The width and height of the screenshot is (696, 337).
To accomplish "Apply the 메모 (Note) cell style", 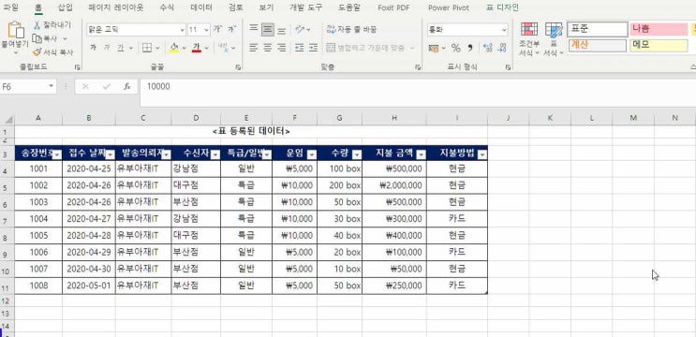I will click(x=659, y=45).
